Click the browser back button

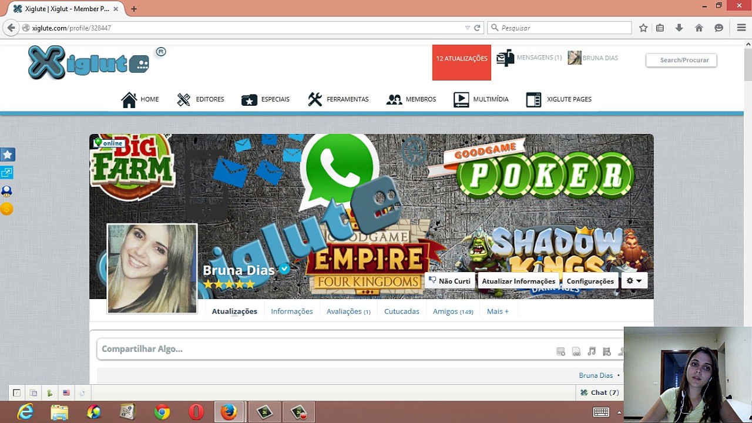pos(11,28)
